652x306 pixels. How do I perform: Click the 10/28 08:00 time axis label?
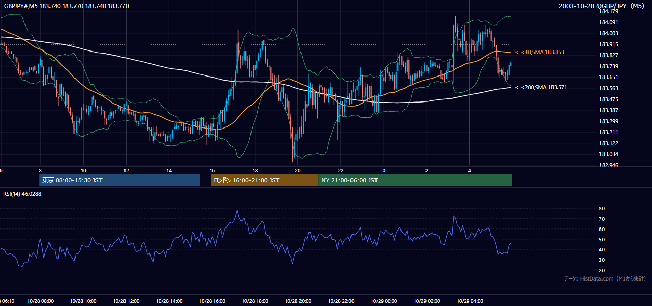point(40,301)
